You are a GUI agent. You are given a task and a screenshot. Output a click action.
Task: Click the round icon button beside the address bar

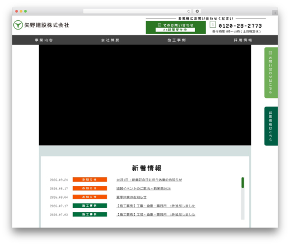197,11
